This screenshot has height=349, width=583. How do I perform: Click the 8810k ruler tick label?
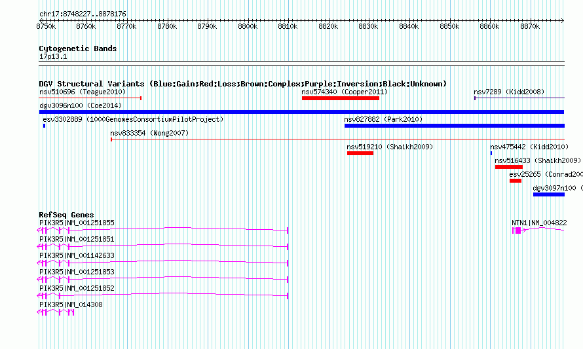tap(288, 26)
